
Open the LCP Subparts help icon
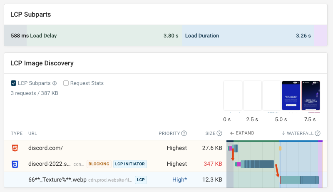point(55,83)
